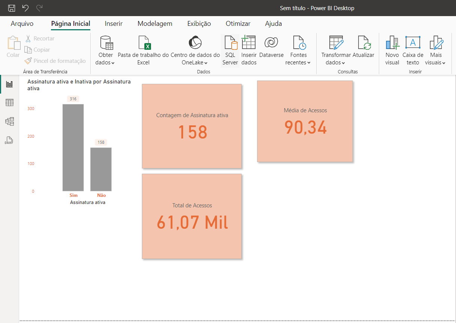Viewport: 456px width, 323px height.
Task: Cut selection with Recortar
Action: pos(40,39)
